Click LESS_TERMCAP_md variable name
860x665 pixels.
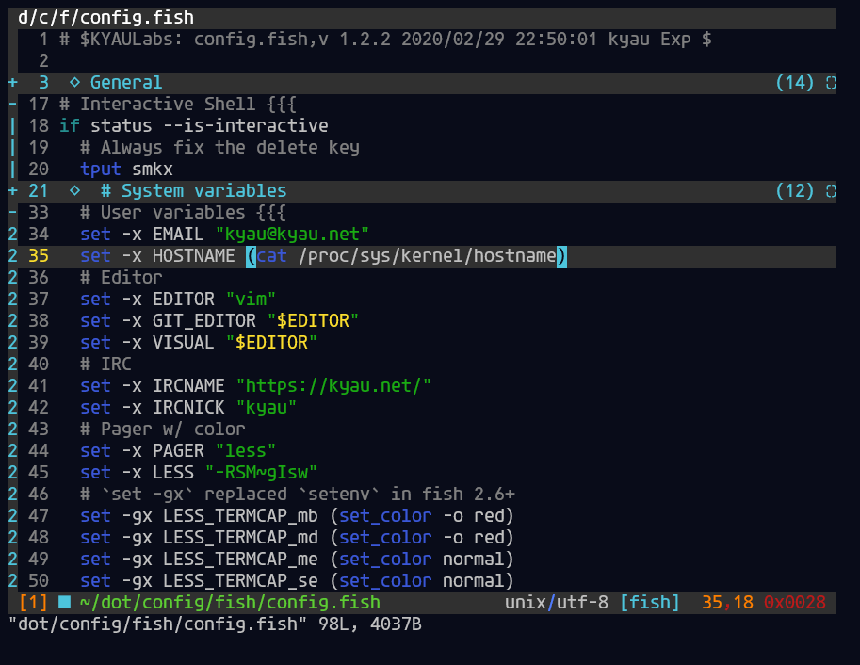(240, 537)
